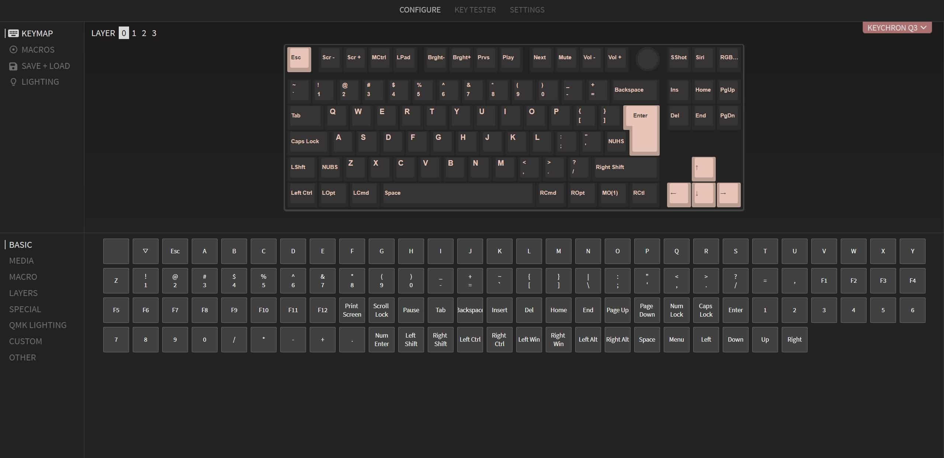Pick the transparent triangle keycode
Viewport: 944px width, 458px height.
coord(145,251)
